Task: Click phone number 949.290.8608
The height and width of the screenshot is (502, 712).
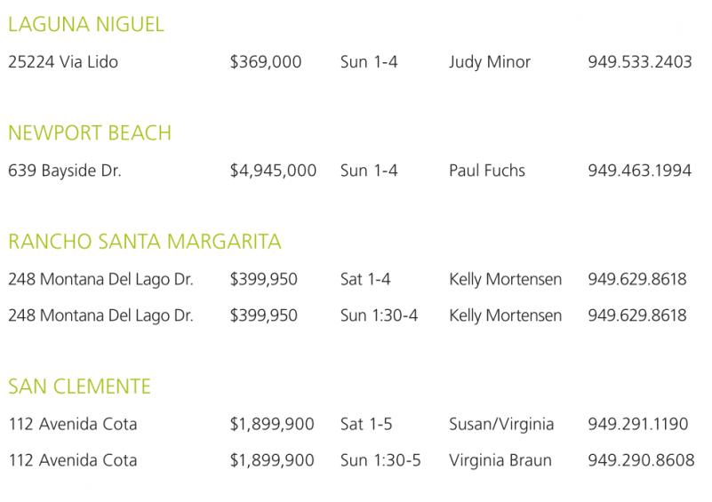Action: [640, 461]
